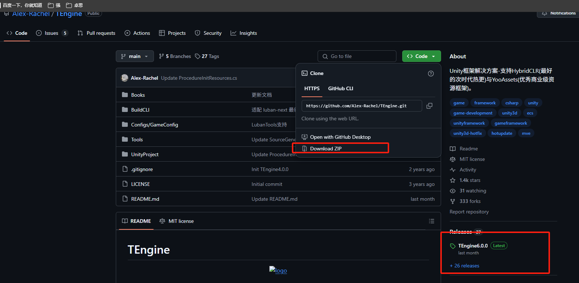The image size is (579, 283).
Task: Open the Pull requests tab
Action: 97,33
